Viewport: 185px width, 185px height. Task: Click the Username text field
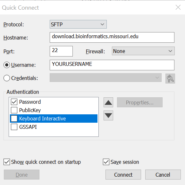click(x=112, y=65)
